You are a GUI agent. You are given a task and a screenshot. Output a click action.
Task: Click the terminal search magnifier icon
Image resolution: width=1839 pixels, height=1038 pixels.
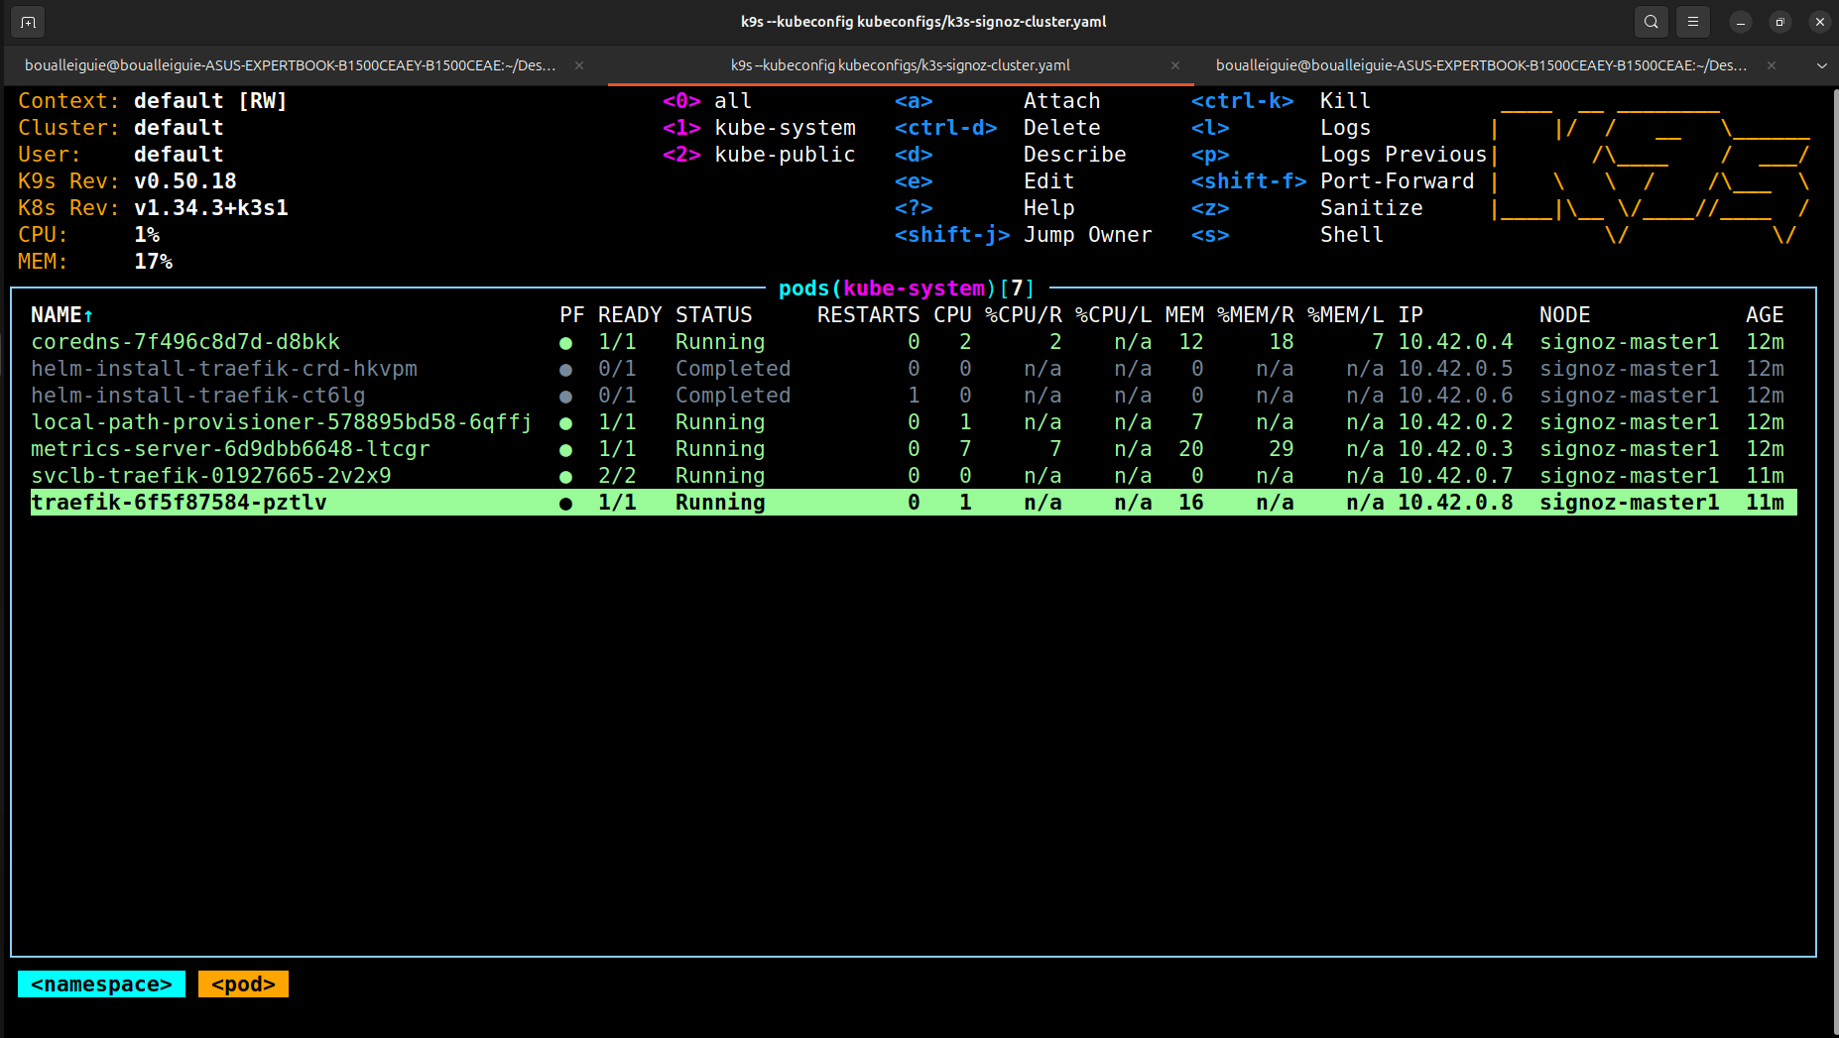[x=1651, y=22]
